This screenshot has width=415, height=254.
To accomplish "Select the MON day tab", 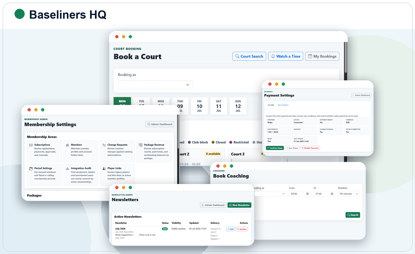I will [122, 101].
